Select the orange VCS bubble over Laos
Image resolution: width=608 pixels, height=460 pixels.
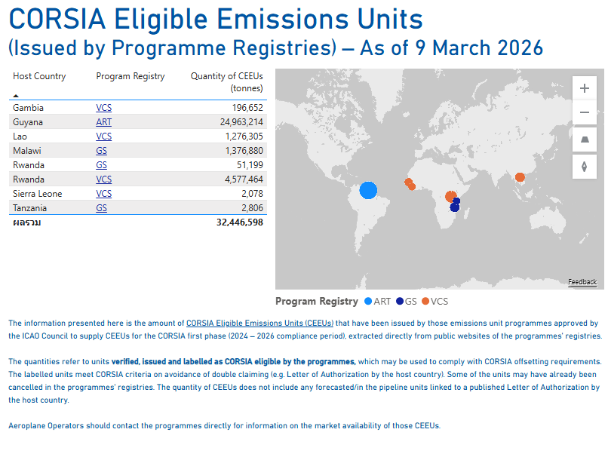[520, 177]
